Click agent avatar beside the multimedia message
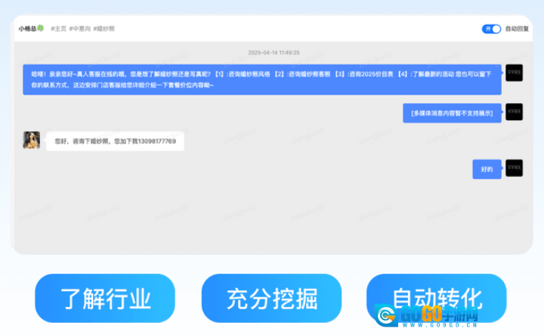This screenshot has width=544, height=335. tap(514, 112)
